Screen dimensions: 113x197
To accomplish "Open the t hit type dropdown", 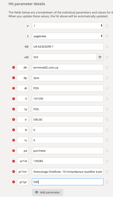I will click(x=68, y=36).
